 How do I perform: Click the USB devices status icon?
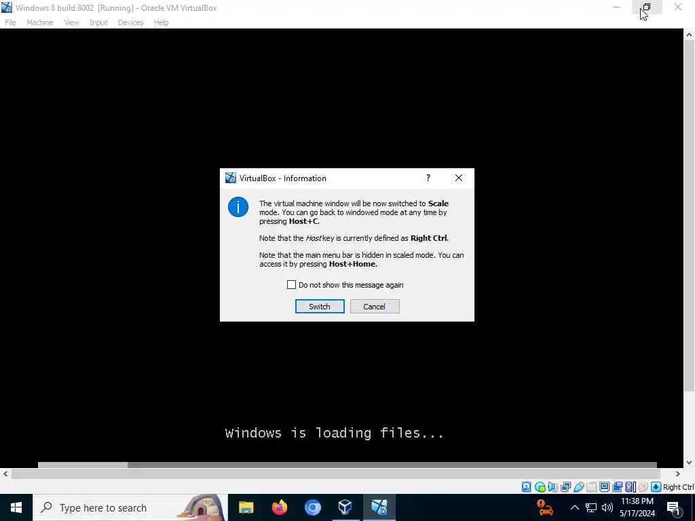[x=579, y=487]
